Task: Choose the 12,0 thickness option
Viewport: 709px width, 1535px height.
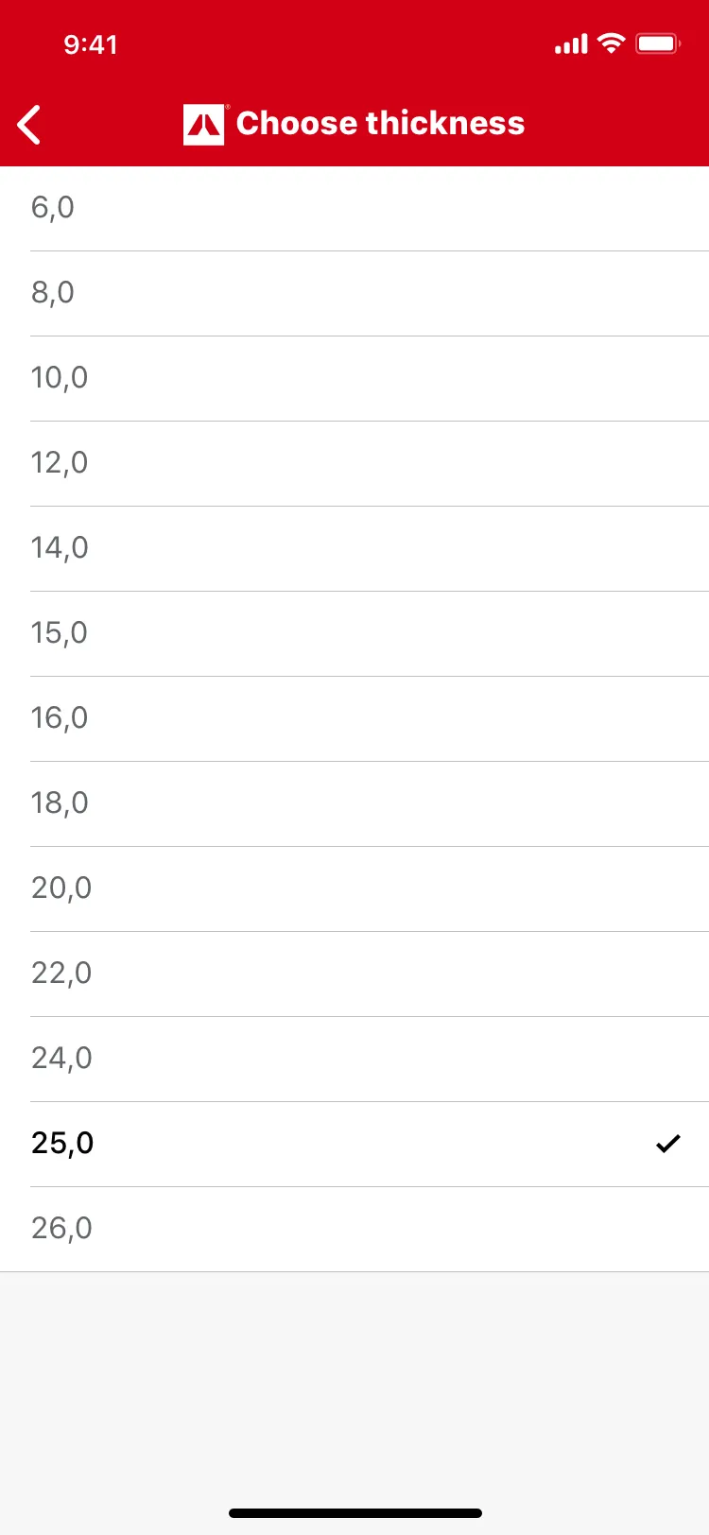Action: tap(354, 463)
